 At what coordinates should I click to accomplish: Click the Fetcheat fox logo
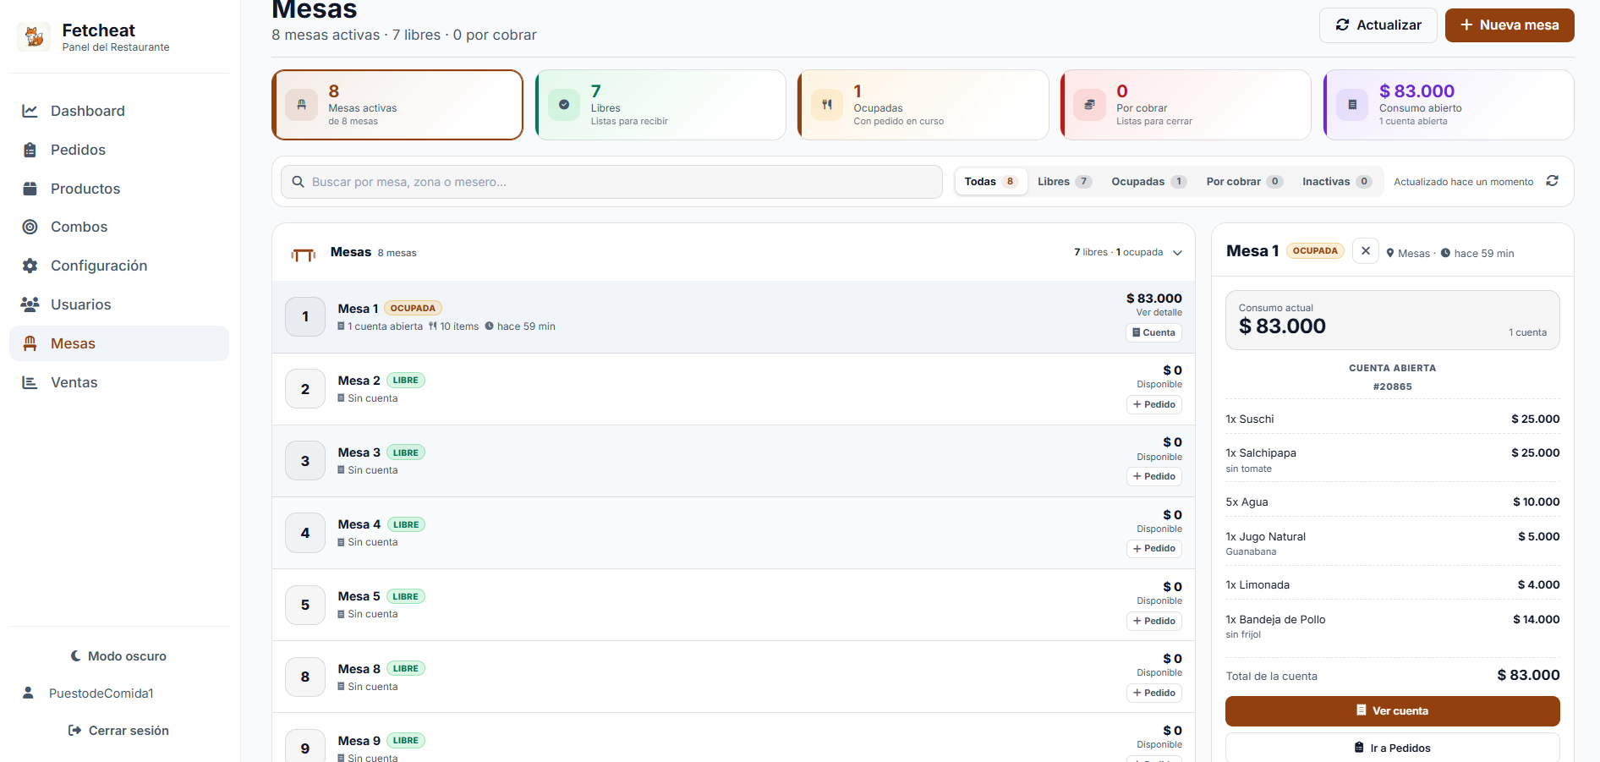pyautogui.click(x=34, y=36)
